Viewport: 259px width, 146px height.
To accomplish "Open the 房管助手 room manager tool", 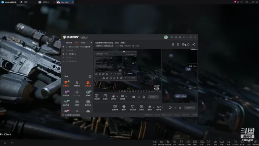I will [77, 84].
